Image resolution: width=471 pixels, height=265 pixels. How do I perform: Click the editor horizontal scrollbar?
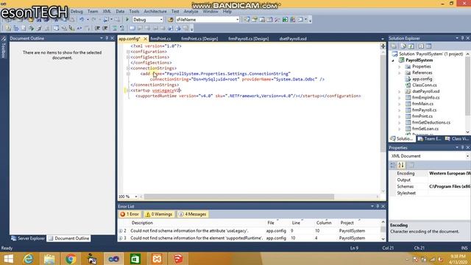[x=238, y=197]
